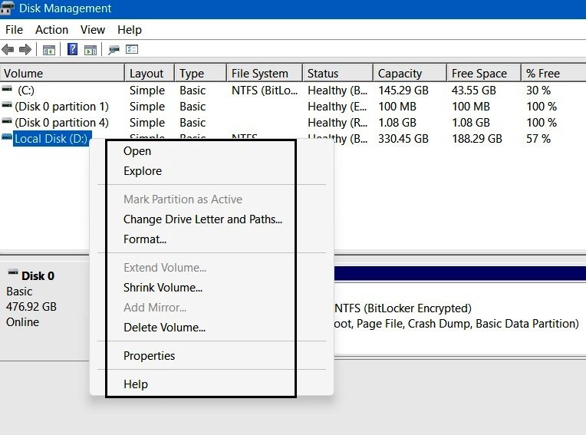Sort by the Capacity column header
This screenshot has width=586, height=435.
coord(410,73)
